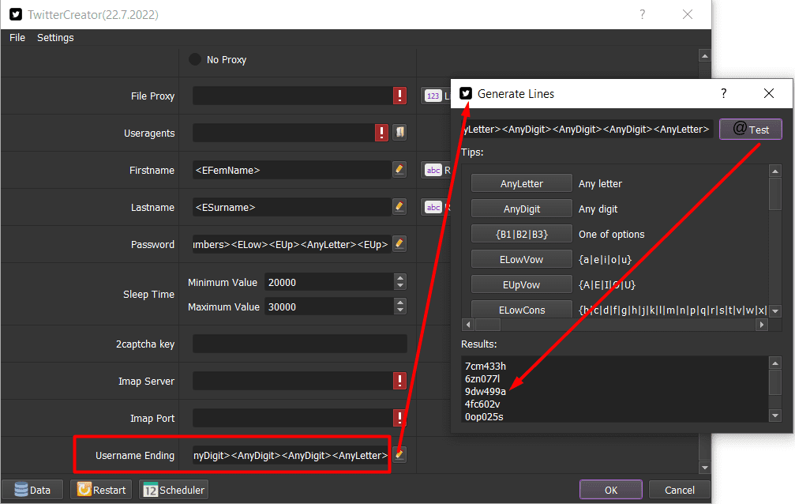The height and width of the screenshot is (504, 795).
Task: Click the Username Ending pencil edit icon
Action: 399,455
